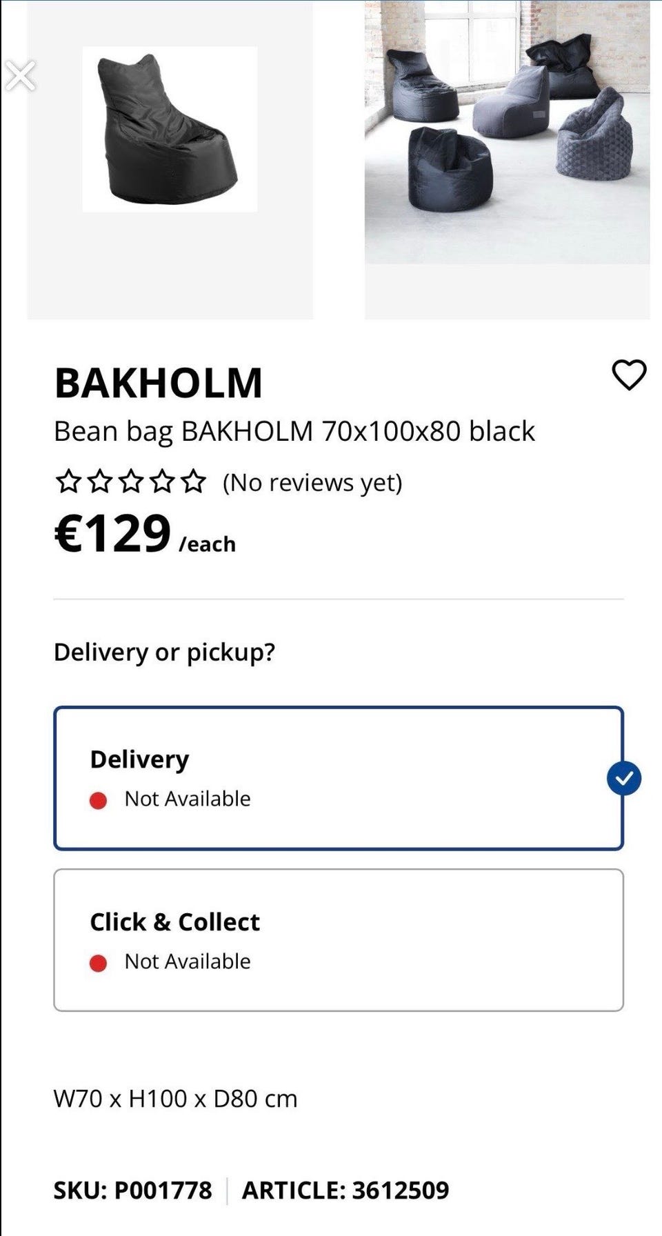
Task: Click the third rating star
Action: [x=131, y=481]
